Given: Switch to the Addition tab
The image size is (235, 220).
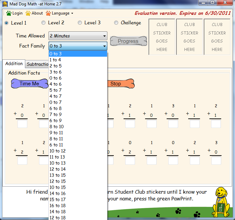Looking at the screenshot, I should (14, 63).
